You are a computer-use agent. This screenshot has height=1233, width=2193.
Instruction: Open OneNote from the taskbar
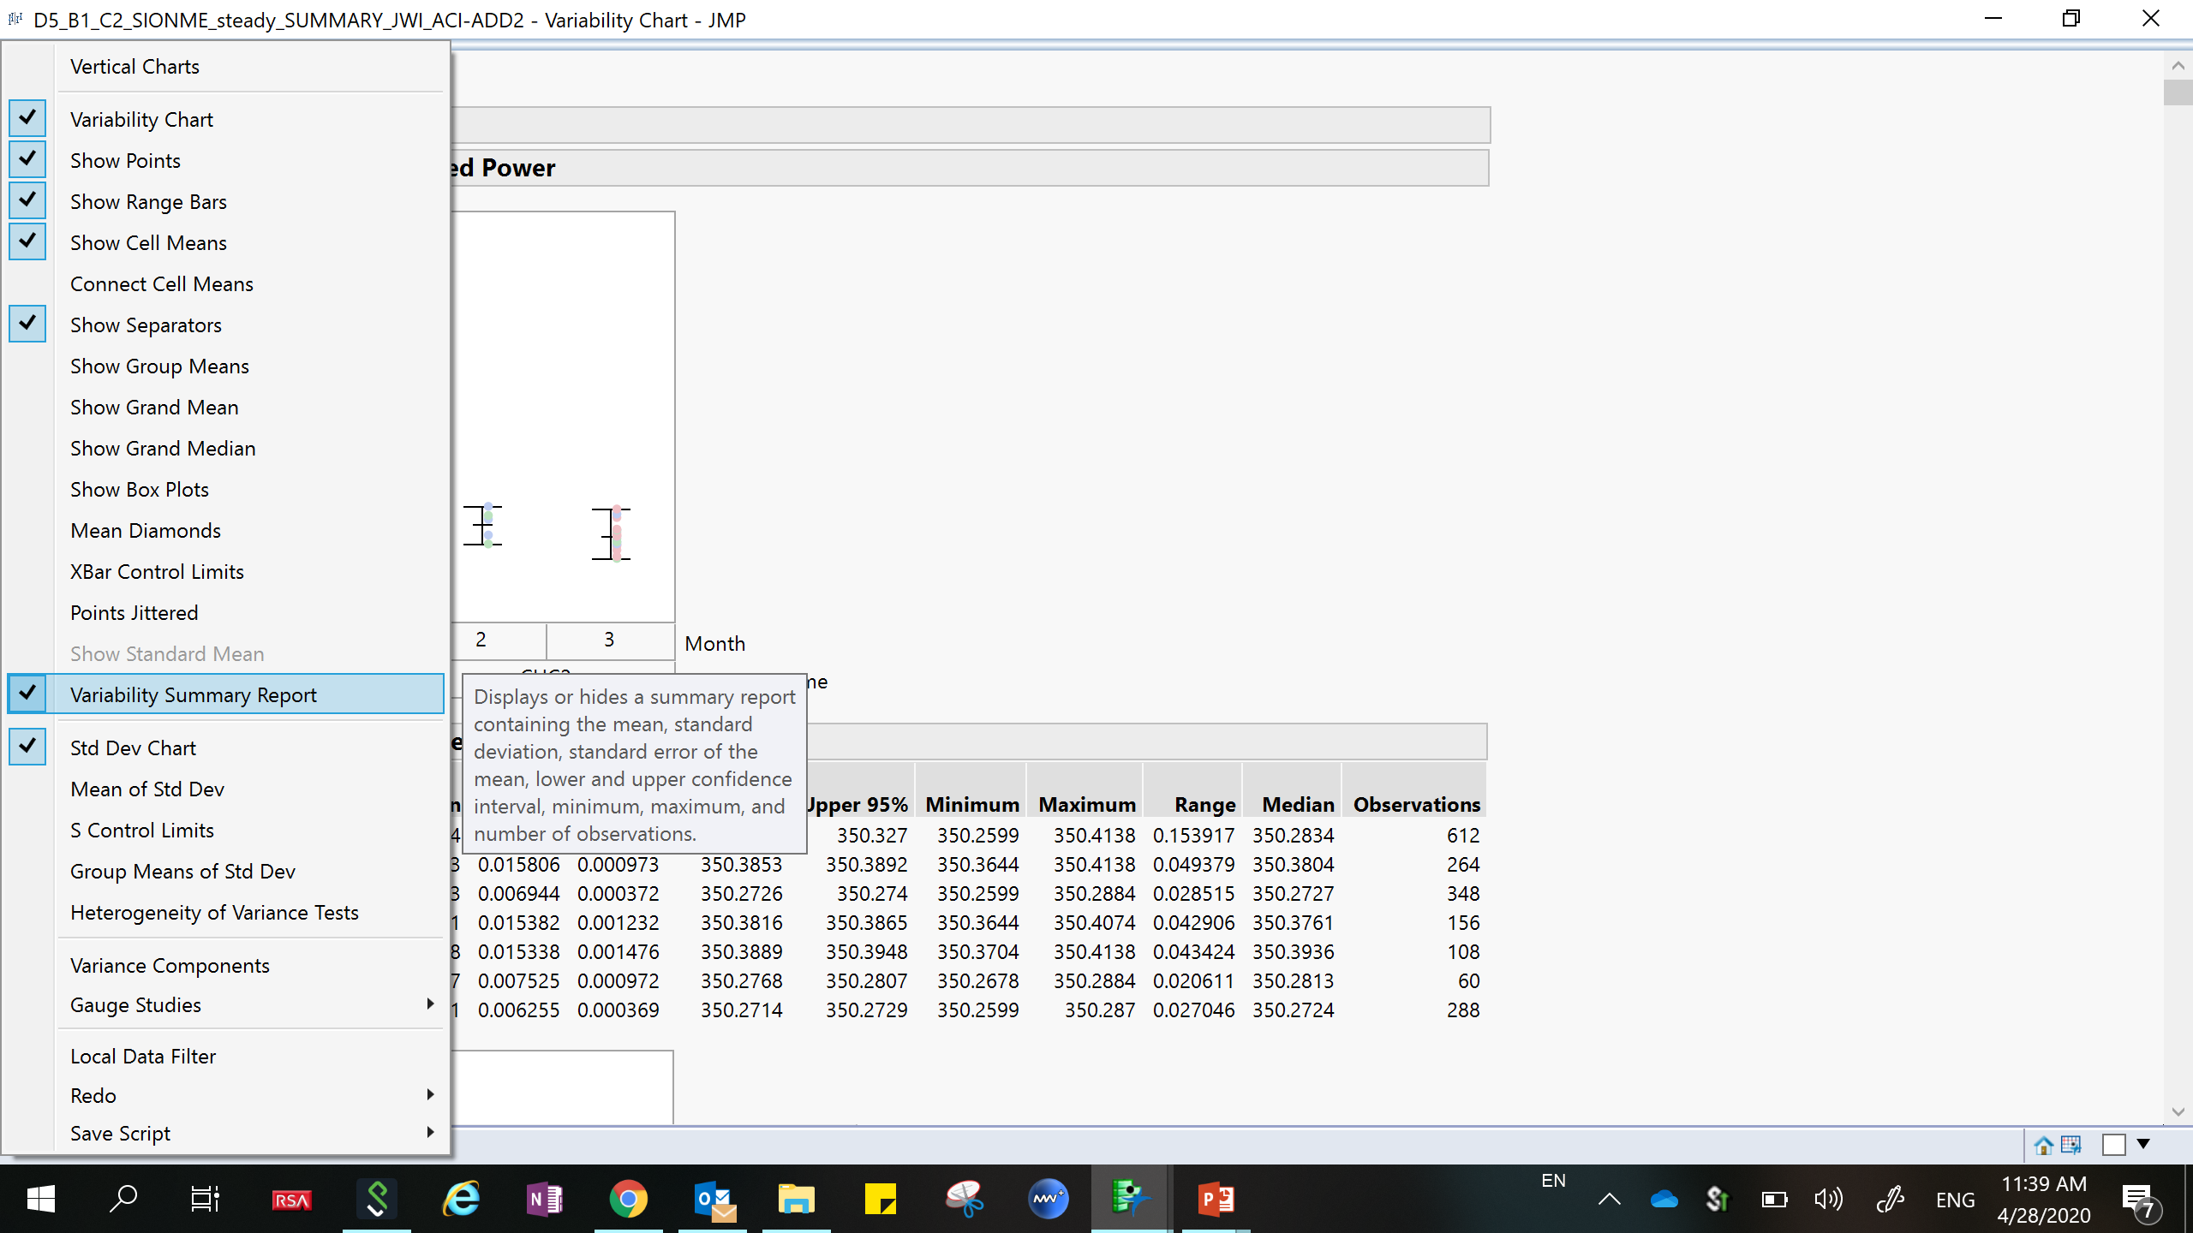(545, 1199)
